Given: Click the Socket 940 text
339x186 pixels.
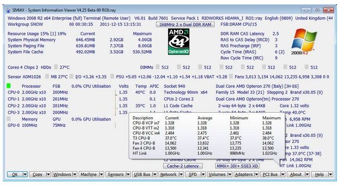Looking at the screenshot, I should [x=174, y=86].
